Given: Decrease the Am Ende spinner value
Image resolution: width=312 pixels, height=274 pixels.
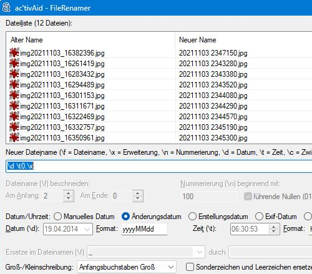Looking at the screenshot, I should 138,198.
